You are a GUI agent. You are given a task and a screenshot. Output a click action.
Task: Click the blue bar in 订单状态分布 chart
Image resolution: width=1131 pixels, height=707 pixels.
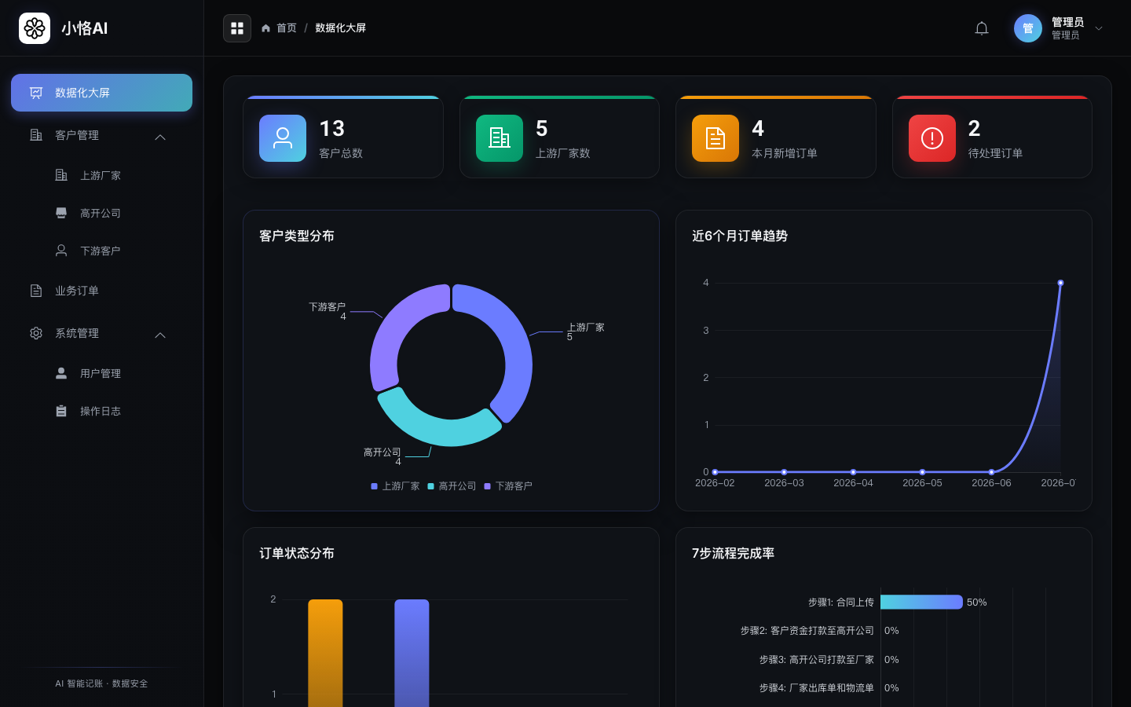412,653
